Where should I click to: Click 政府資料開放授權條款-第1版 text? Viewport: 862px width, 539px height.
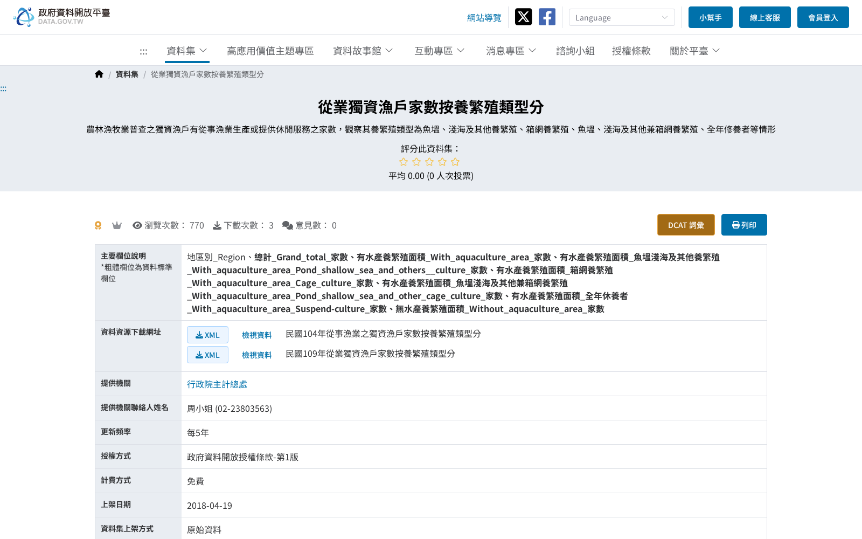[x=242, y=457]
